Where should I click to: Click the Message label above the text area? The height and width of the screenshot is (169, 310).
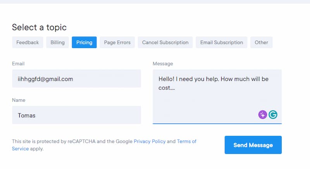point(163,64)
